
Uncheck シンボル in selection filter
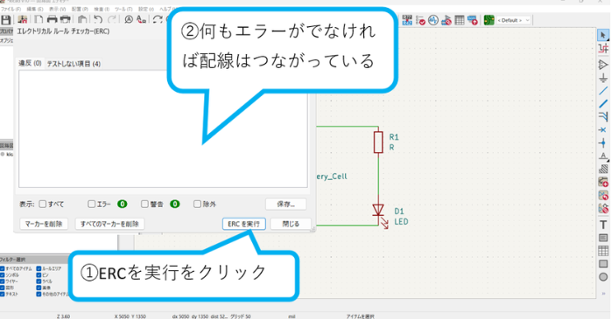3,274
